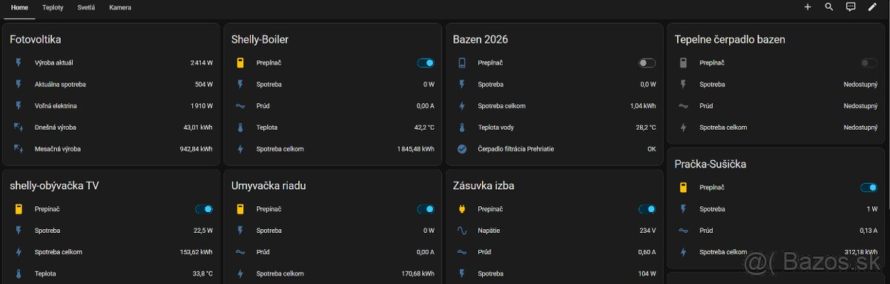Toggle the Pračka-Sušička Prepínač switch
890x284 pixels.
(x=868, y=188)
